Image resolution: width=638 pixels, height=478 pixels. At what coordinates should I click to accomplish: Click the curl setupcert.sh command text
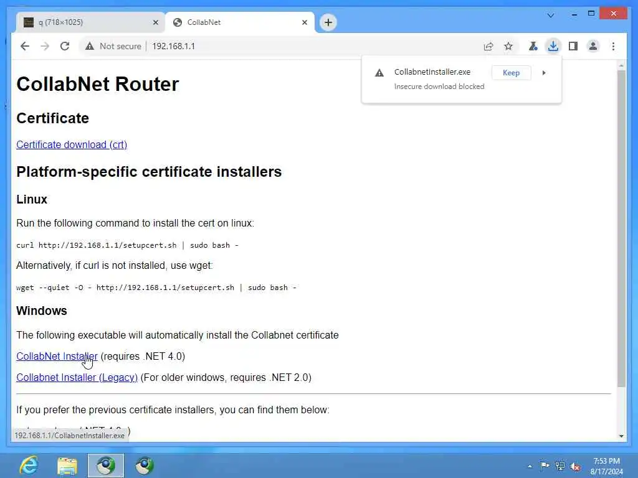click(127, 245)
